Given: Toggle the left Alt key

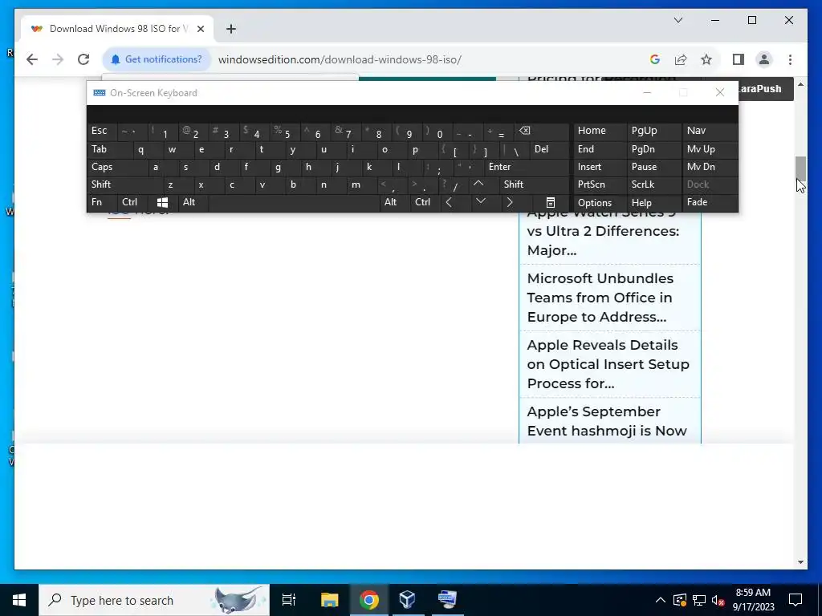Looking at the screenshot, I should coord(193,202).
